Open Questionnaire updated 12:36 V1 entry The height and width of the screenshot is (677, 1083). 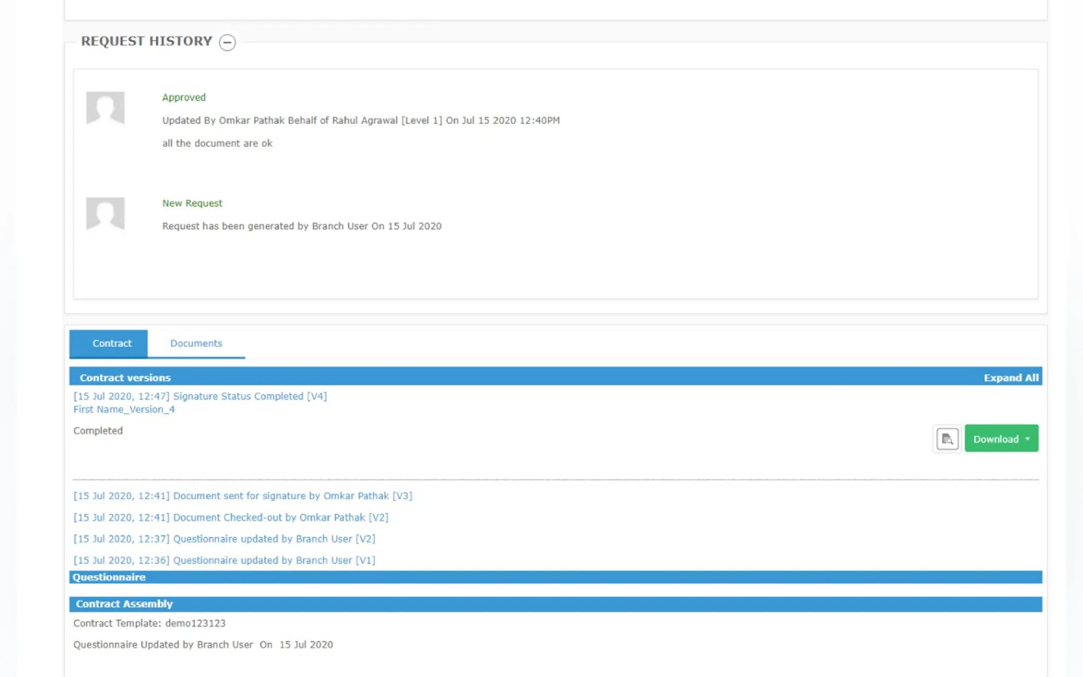(224, 560)
